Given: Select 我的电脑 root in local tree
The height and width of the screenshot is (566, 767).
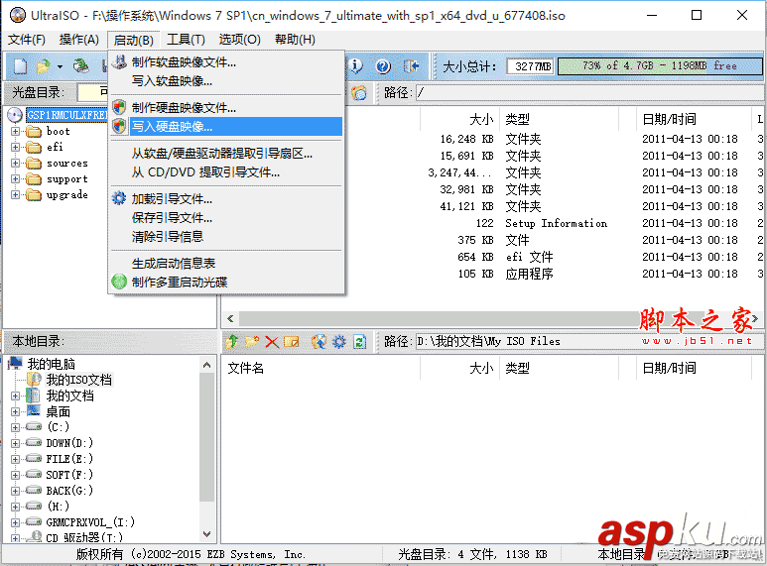Looking at the screenshot, I should (x=51, y=364).
